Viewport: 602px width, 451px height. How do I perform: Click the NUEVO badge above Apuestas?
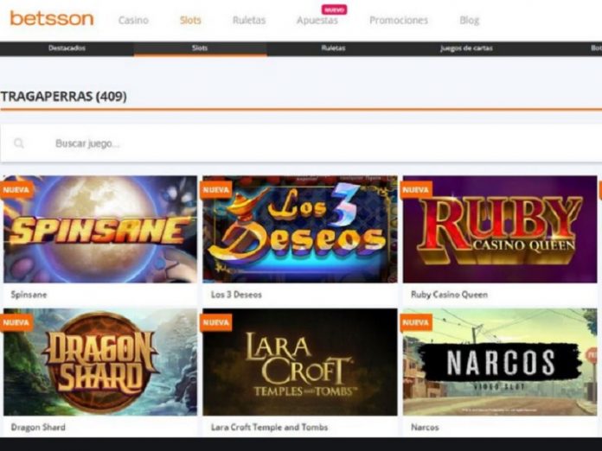pos(334,10)
